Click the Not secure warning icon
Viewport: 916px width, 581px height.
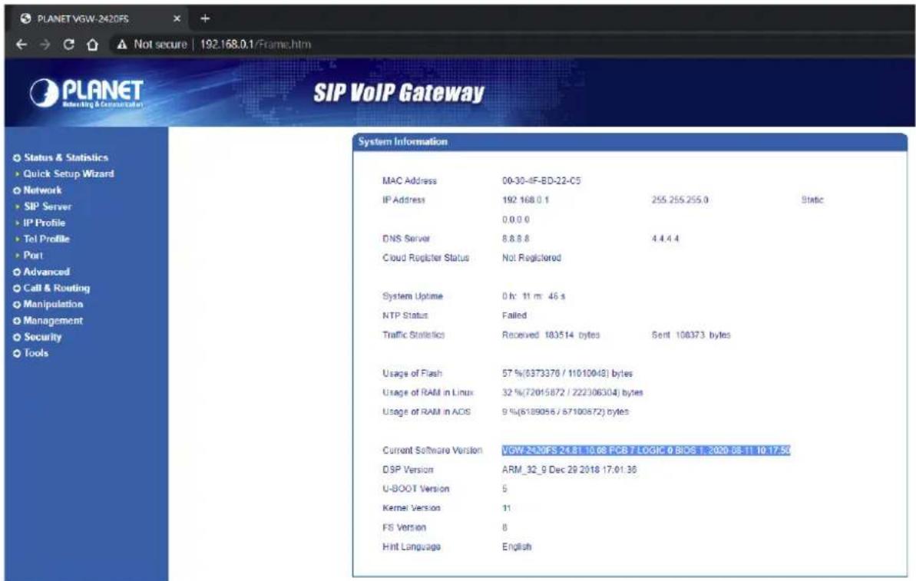click(x=121, y=45)
